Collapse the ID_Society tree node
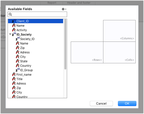Image resolution: width=144 pixels, height=114 pixels. (10, 34)
